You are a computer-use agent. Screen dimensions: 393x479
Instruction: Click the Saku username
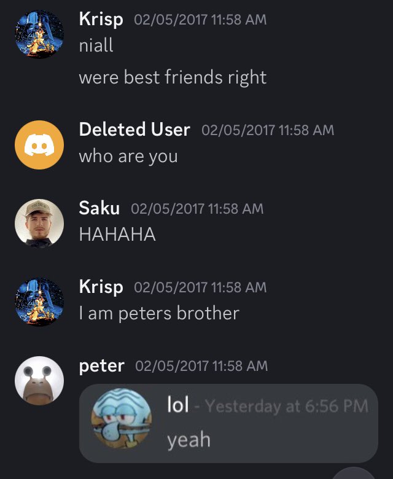coord(99,208)
